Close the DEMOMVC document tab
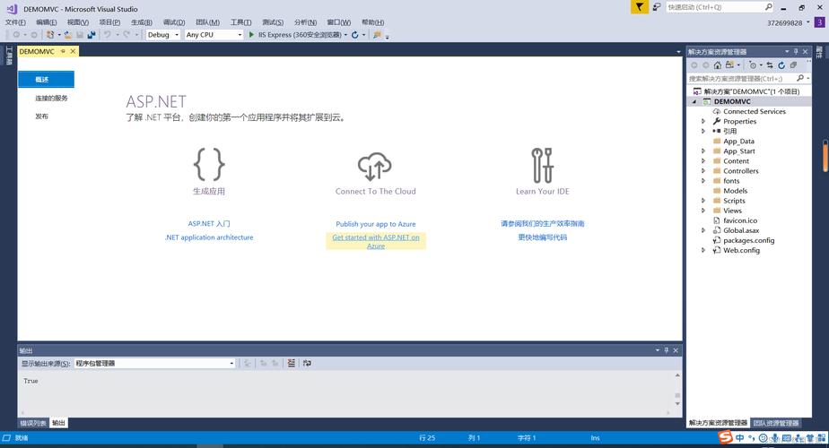 pos(73,51)
